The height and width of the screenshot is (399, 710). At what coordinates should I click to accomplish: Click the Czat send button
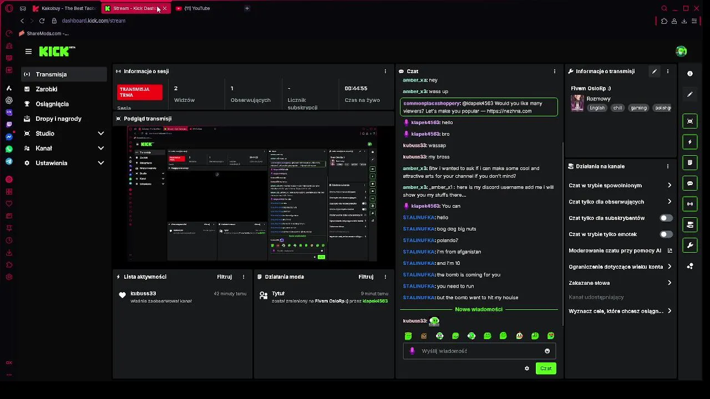point(546,369)
